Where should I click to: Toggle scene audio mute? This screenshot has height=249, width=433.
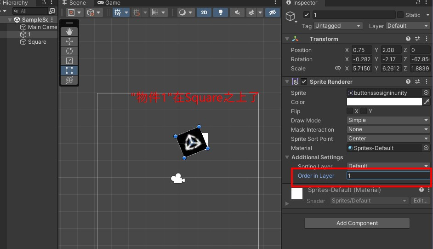pyautogui.click(x=237, y=12)
